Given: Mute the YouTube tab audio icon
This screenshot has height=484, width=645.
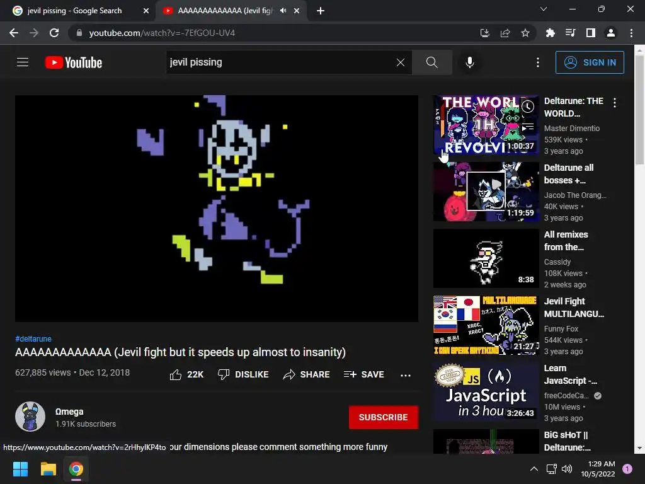Looking at the screenshot, I should [x=283, y=11].
